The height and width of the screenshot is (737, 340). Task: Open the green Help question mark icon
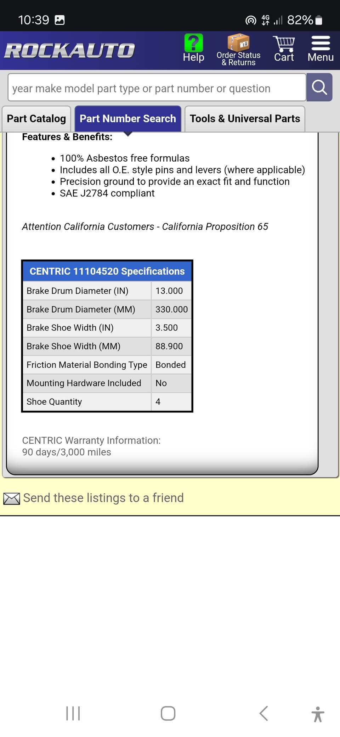tap(193, 44)
